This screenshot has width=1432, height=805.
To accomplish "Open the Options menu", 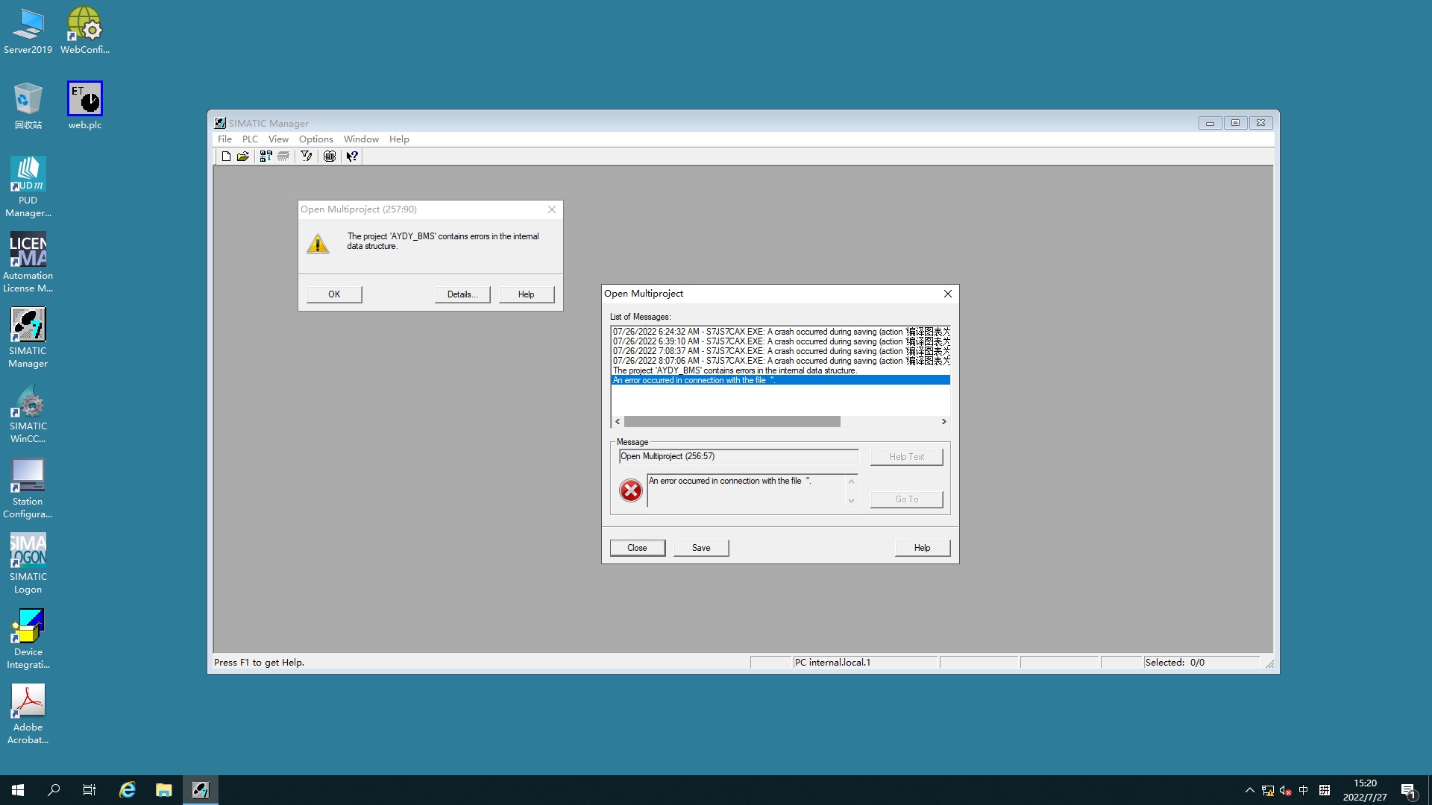I will tap(315, 139).
